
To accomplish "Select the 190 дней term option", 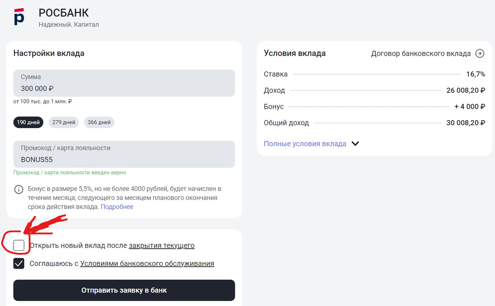I will [28, 122].
